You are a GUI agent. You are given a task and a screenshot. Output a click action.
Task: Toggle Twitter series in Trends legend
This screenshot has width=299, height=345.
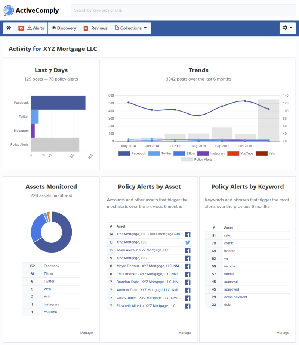(160, 153)
